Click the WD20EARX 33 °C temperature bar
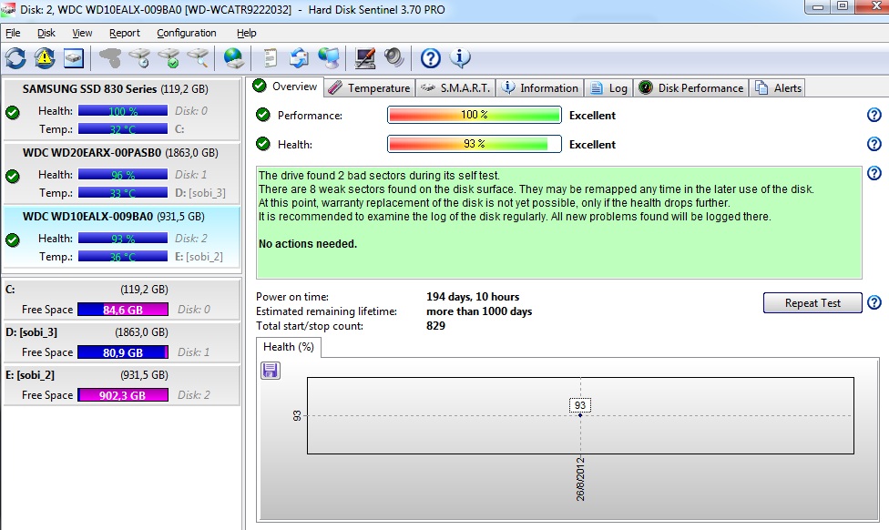Screen dimensions: 889x530 click(122, 193)
